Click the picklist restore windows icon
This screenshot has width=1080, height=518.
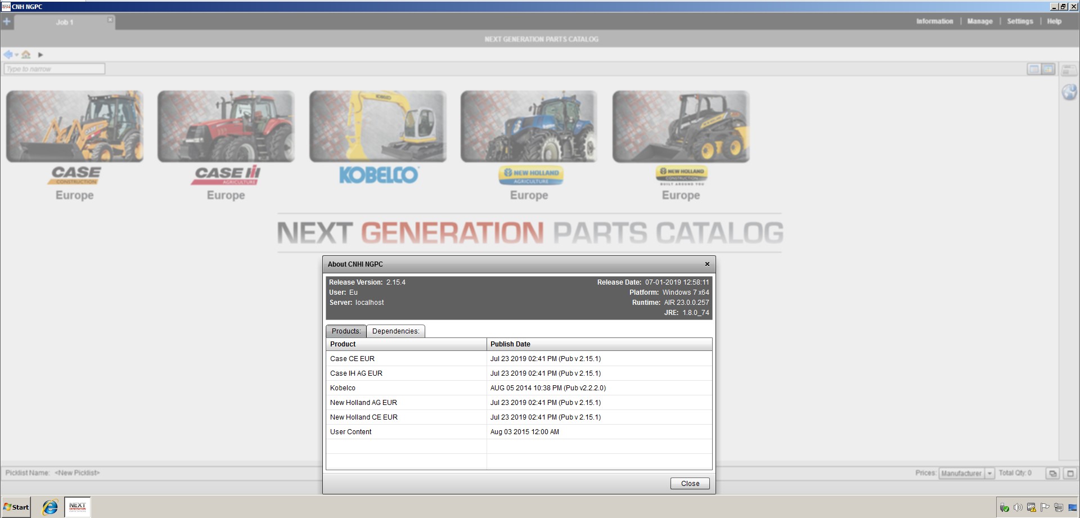[x=1052, y=474]
